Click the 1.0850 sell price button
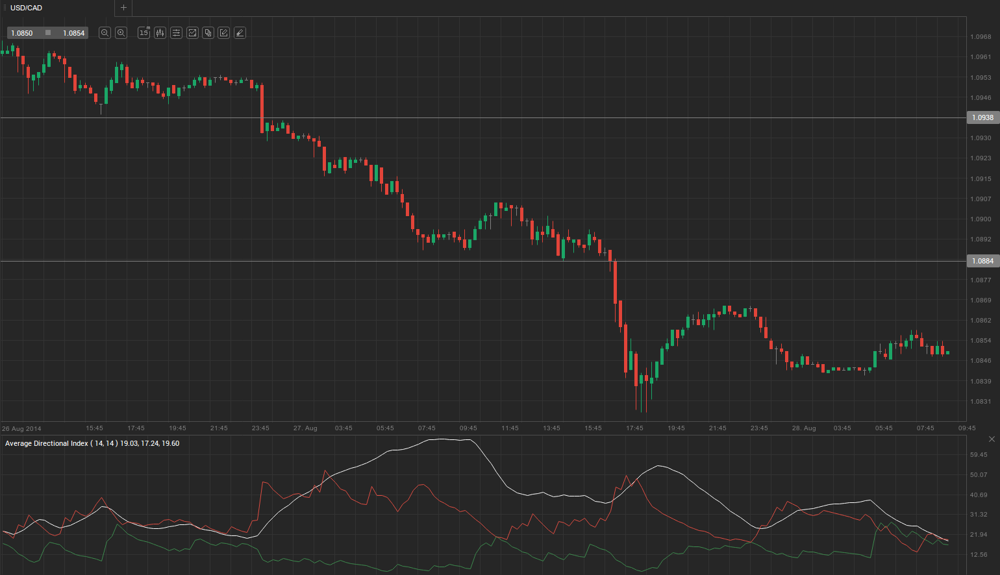Image resolution: width=1000 pixels, height=575 pixels. (x=22, y=33)
